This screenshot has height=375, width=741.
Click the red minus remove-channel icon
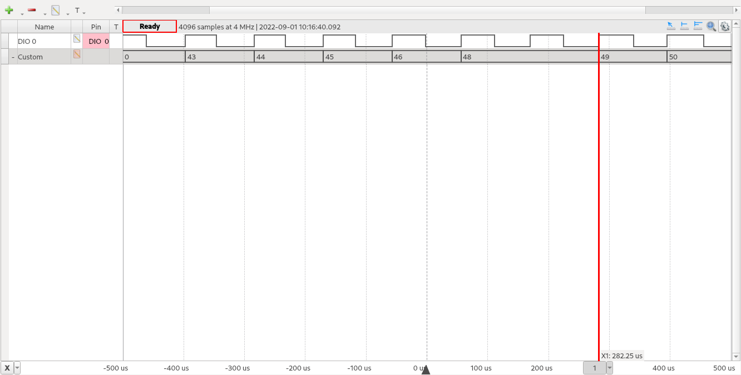pyautogui.click(x=32, y=11)
